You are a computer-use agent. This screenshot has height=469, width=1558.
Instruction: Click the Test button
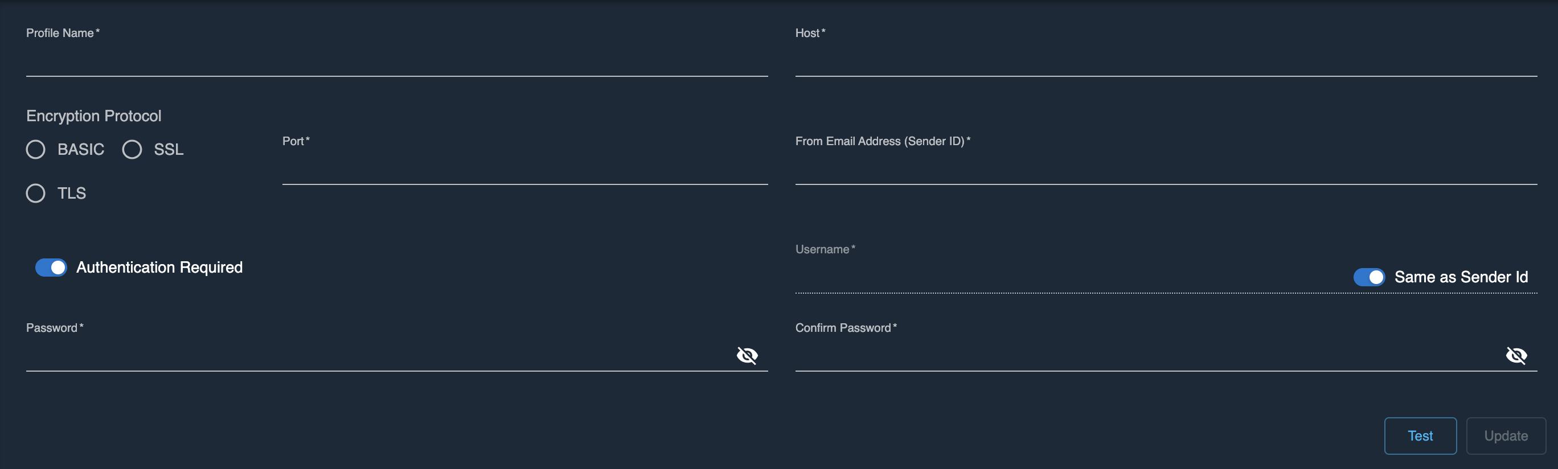(x=1420, y=436)
